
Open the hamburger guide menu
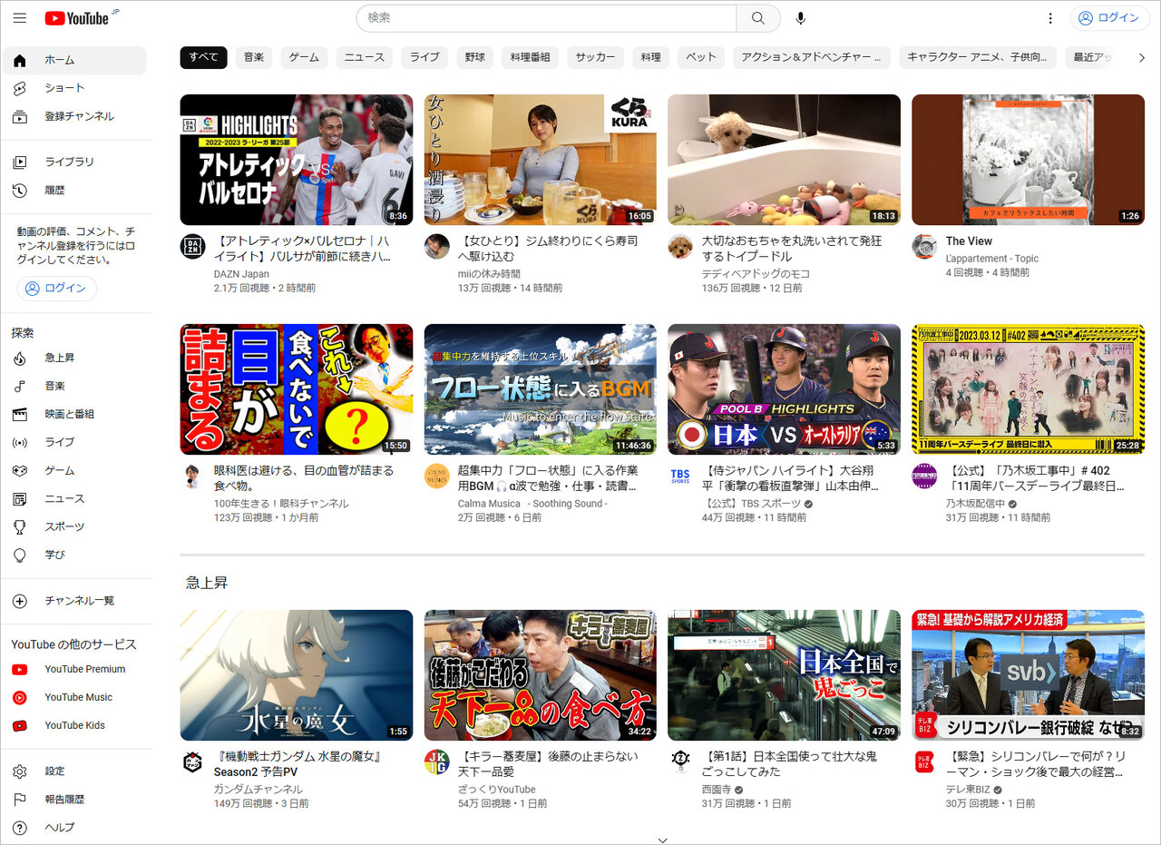pos(20,18)
